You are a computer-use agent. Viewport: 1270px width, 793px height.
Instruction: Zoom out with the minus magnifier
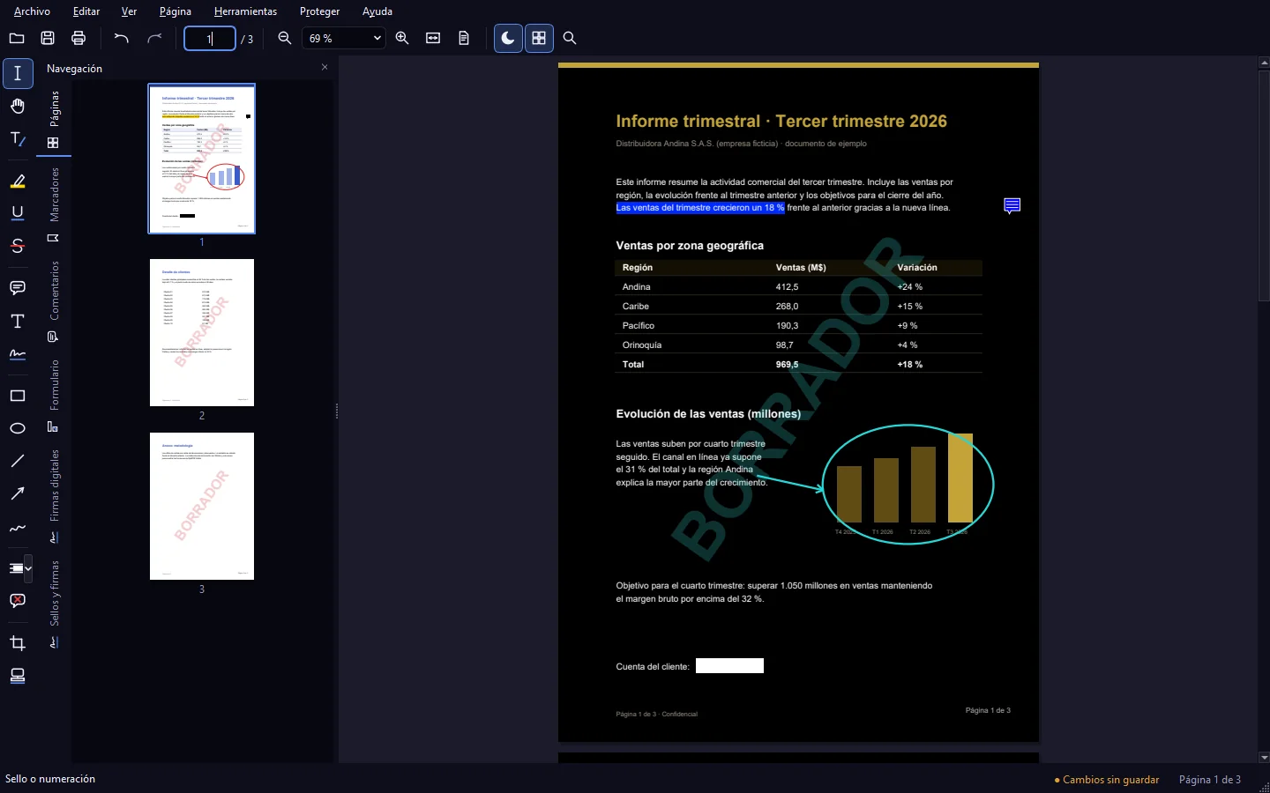(x=285, y=38)
